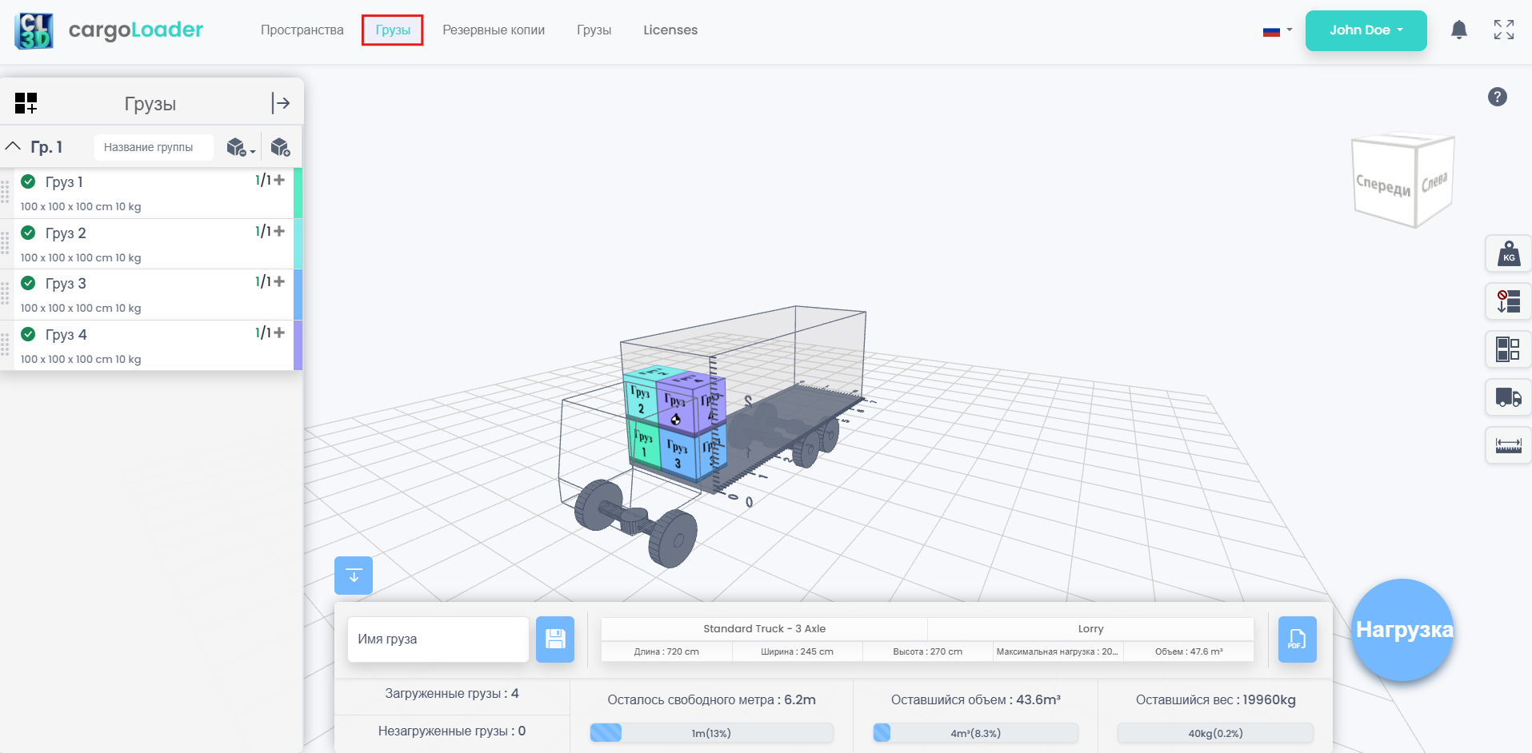
Task: Click the purple color bar of Груз 4
Action: click(298, 345)
